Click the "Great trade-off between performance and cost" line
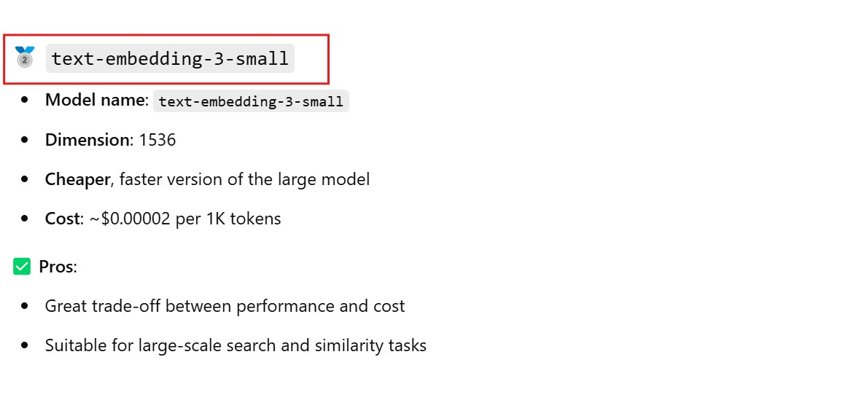 pyautogui.click(x=225, y=306)
